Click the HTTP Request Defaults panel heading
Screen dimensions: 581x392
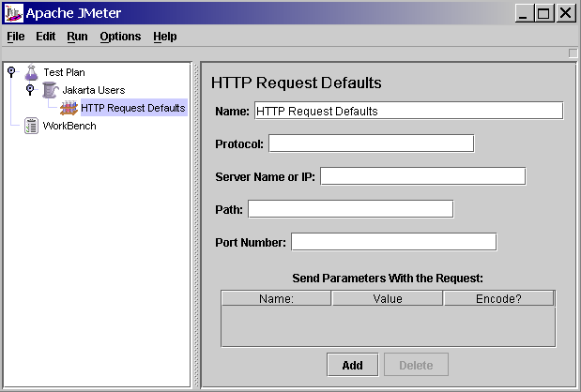(296, 83)
